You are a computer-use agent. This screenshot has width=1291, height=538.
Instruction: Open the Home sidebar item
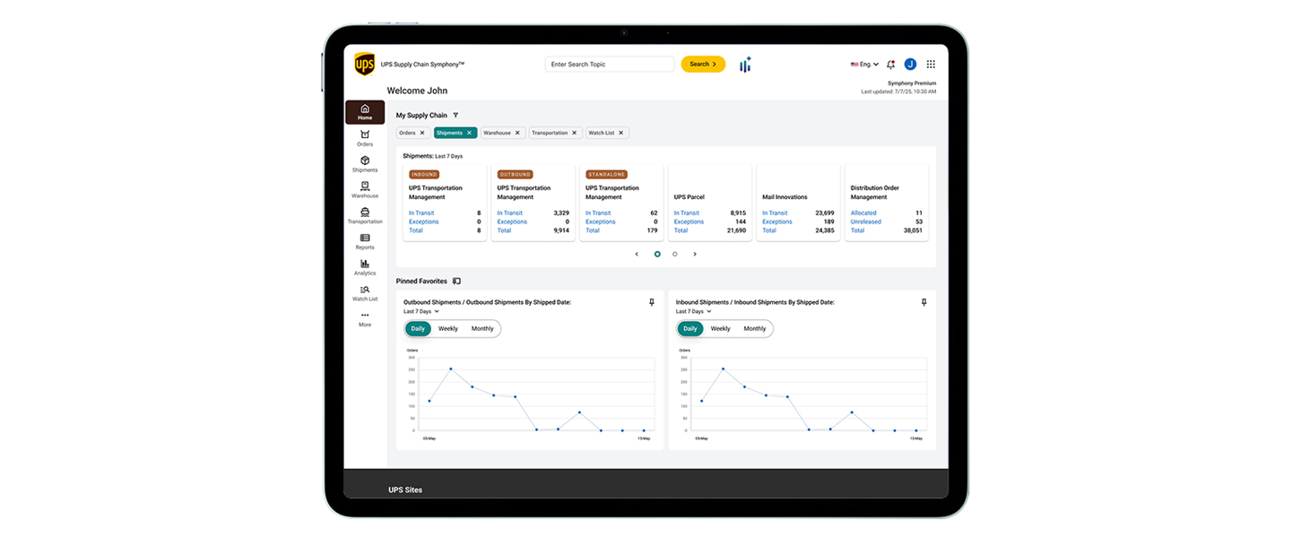point(365,112)
